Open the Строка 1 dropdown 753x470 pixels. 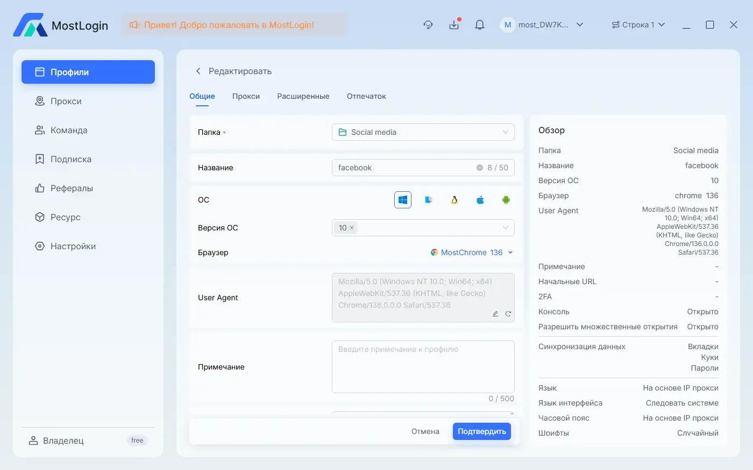[638, 25]
